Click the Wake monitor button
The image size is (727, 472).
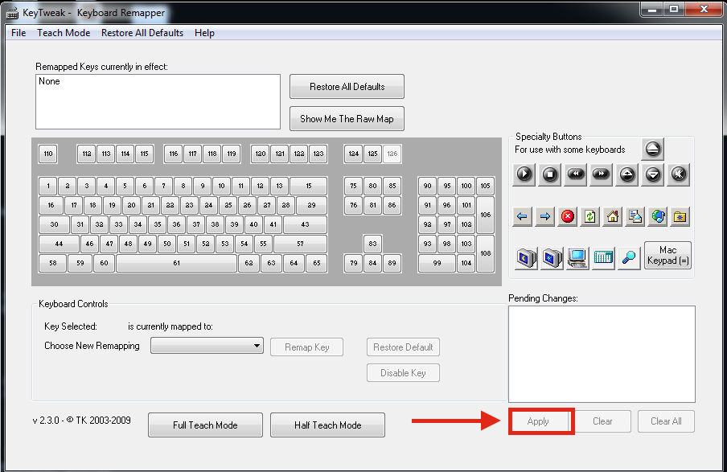coord(552,257)
